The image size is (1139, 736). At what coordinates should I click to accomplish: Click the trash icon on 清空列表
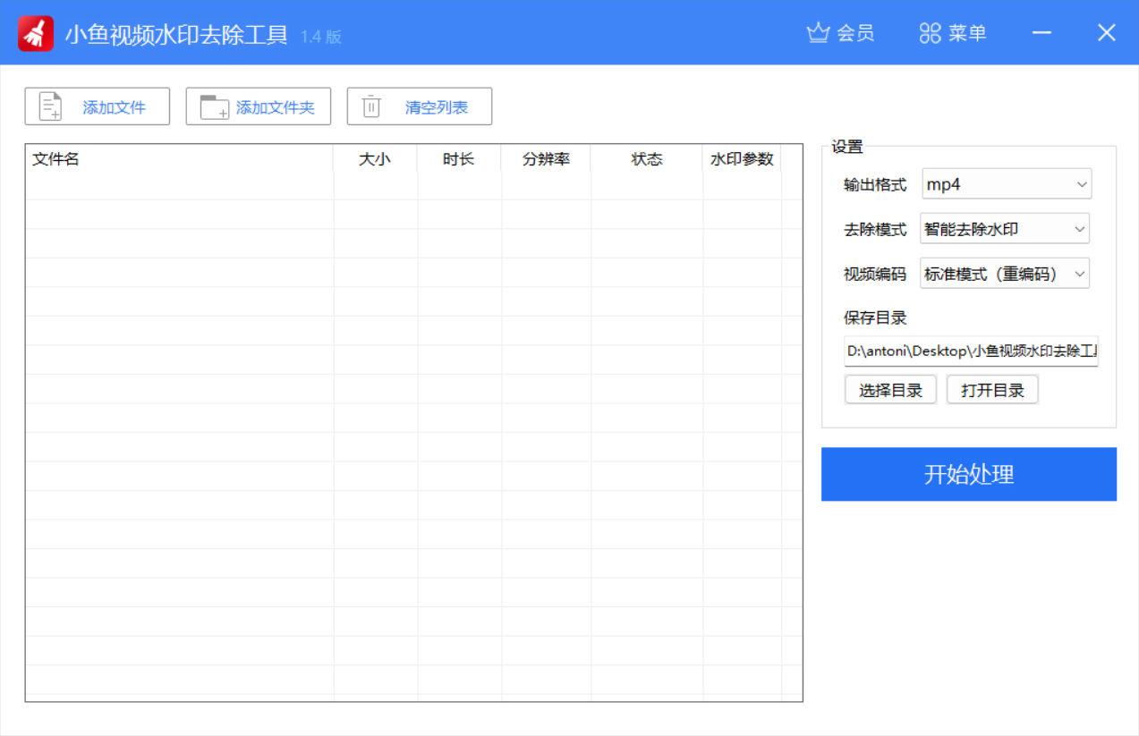click(x=370, y=106)
